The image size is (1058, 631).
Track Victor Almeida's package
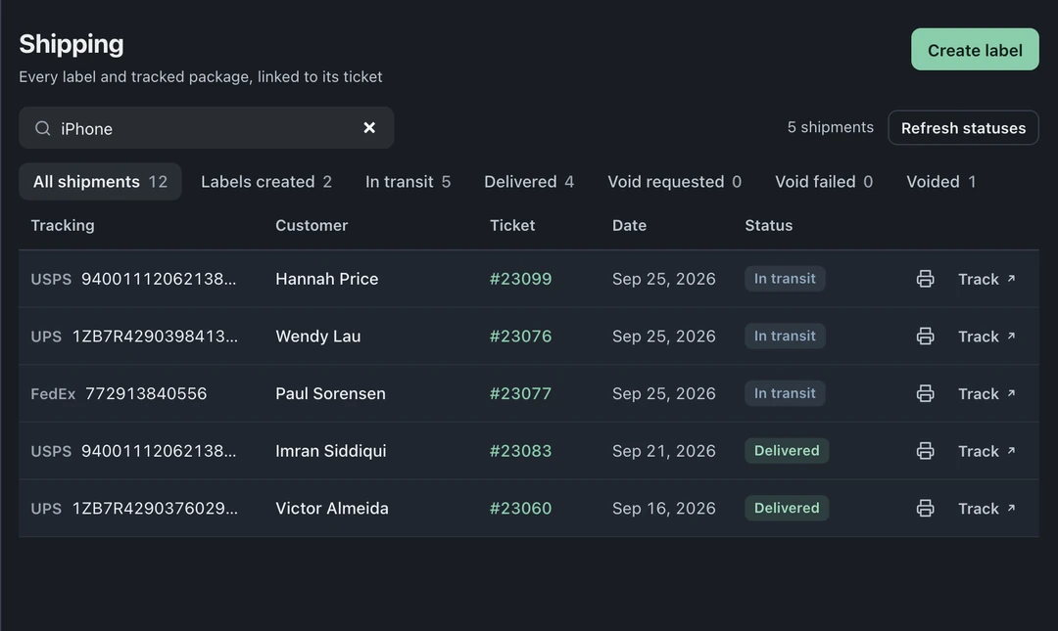coord(986,509)
